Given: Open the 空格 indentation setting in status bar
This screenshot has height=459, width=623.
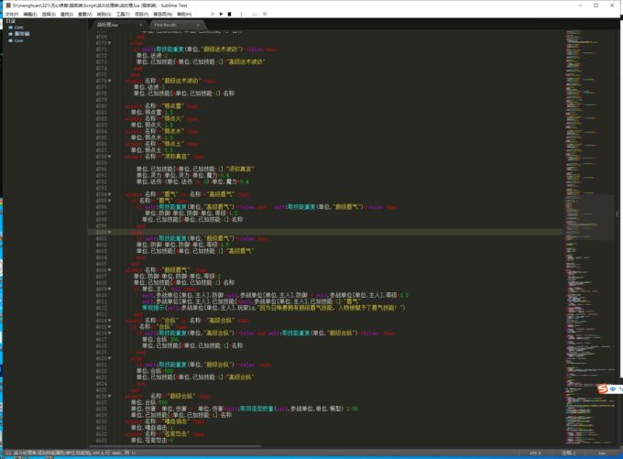Looking at the screenshot, I should click(x=569, y=453).
